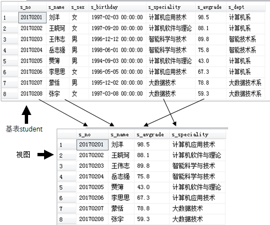Select birthday 1997-09-20 00:00:00 cell
This screenshot has width=270, height=225.
click(x=117, y=28)
